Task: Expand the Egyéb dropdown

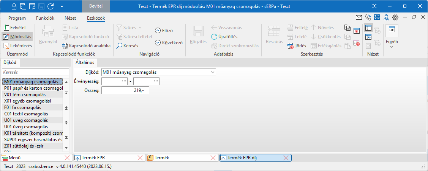Action: (392, 44)
